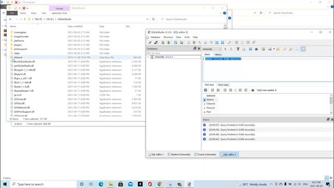The height and width of the screenshot is (188, 334).
Task: Open Tools menu in SQLiteStudio
Action: click(x=187, y=37)
